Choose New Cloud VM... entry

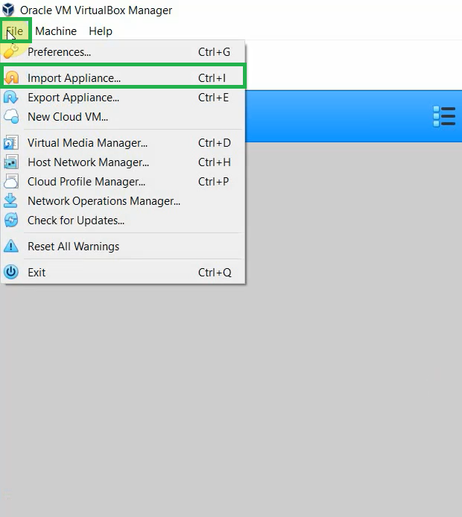click(123, 117)
